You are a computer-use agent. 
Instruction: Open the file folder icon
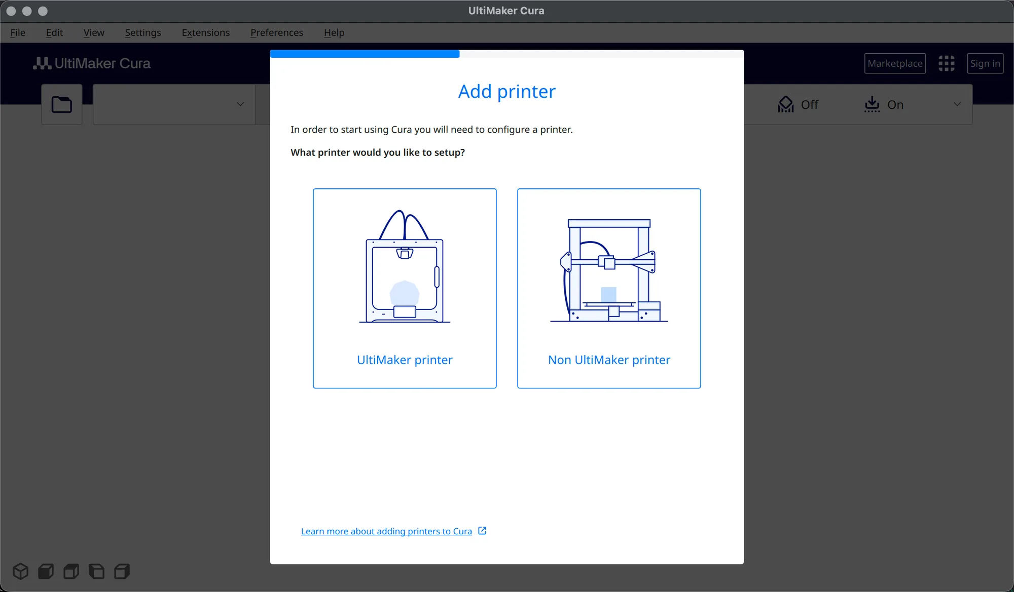[62, 104]
